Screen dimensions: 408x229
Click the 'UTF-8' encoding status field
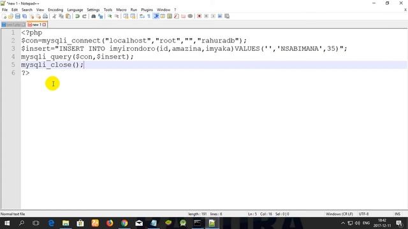(363, 214)
